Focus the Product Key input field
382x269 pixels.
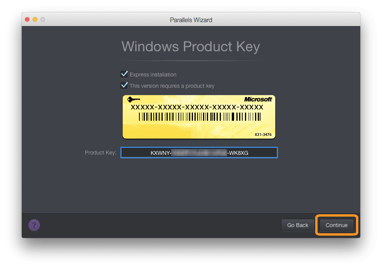(199, 153)
